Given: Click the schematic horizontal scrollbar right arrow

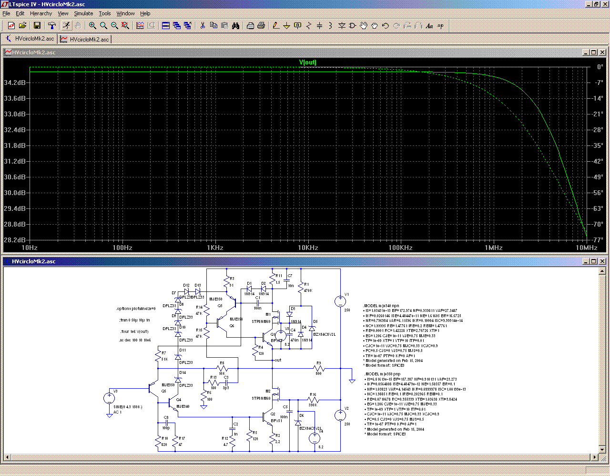Looking at the screenshot, I should 595,457.
